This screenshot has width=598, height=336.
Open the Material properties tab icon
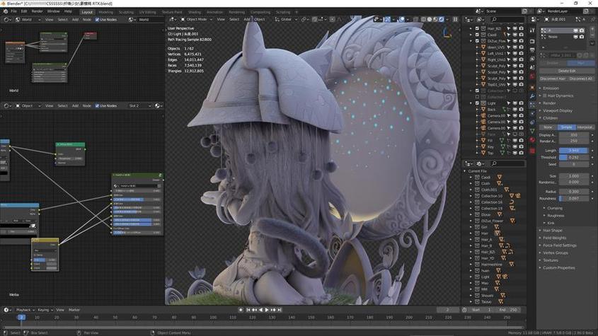(532, 140)
